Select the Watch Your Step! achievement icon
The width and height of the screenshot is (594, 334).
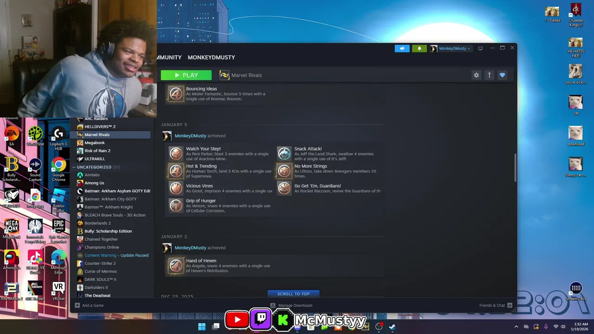pyautogui.click(x=176, y=154)
